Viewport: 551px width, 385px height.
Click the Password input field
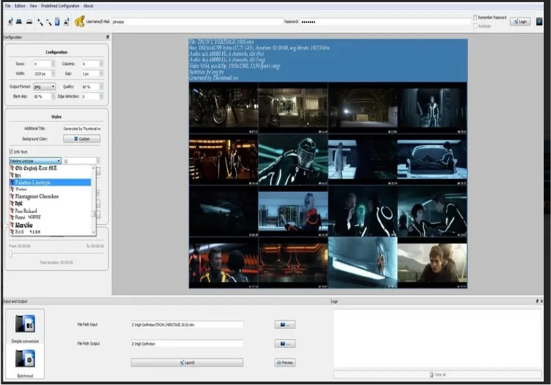385,22
